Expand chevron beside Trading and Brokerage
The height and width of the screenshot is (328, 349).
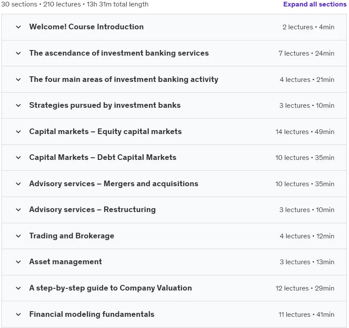pos(19,236)
